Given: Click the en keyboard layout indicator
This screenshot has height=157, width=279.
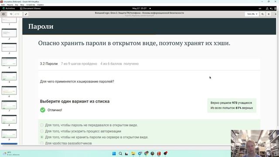Looking at the screenshot, I should coord(260,8).
